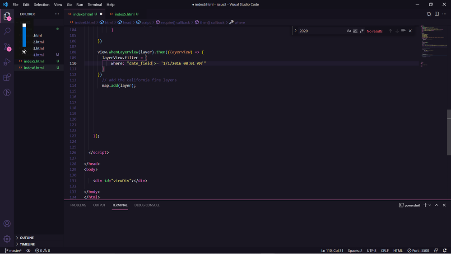Open the Source Control view
Image resolution: width=451 pixels, height=254 pixels.
pyautogui.click(x=7, y=47)
